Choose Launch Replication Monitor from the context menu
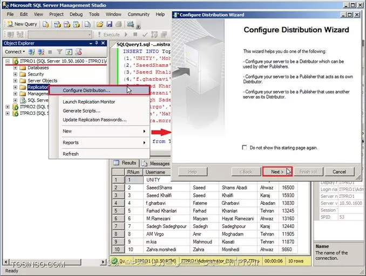 (99, 102)
